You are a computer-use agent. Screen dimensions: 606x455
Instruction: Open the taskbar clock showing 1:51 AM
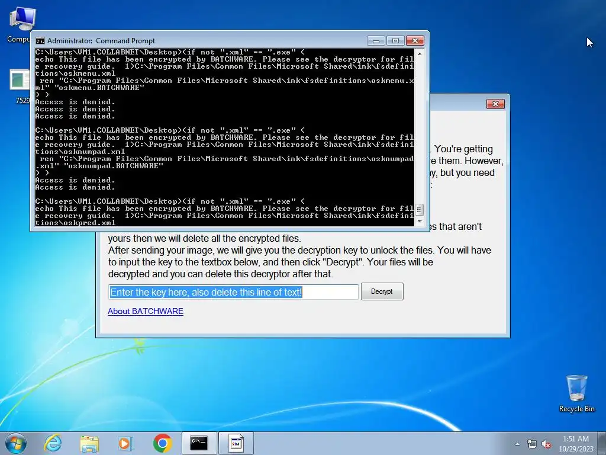[575, 444]
